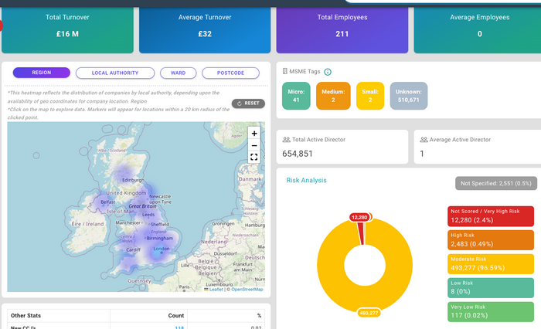
Task: Enter fullscreen map view
Action: click(x=254, y=157)
